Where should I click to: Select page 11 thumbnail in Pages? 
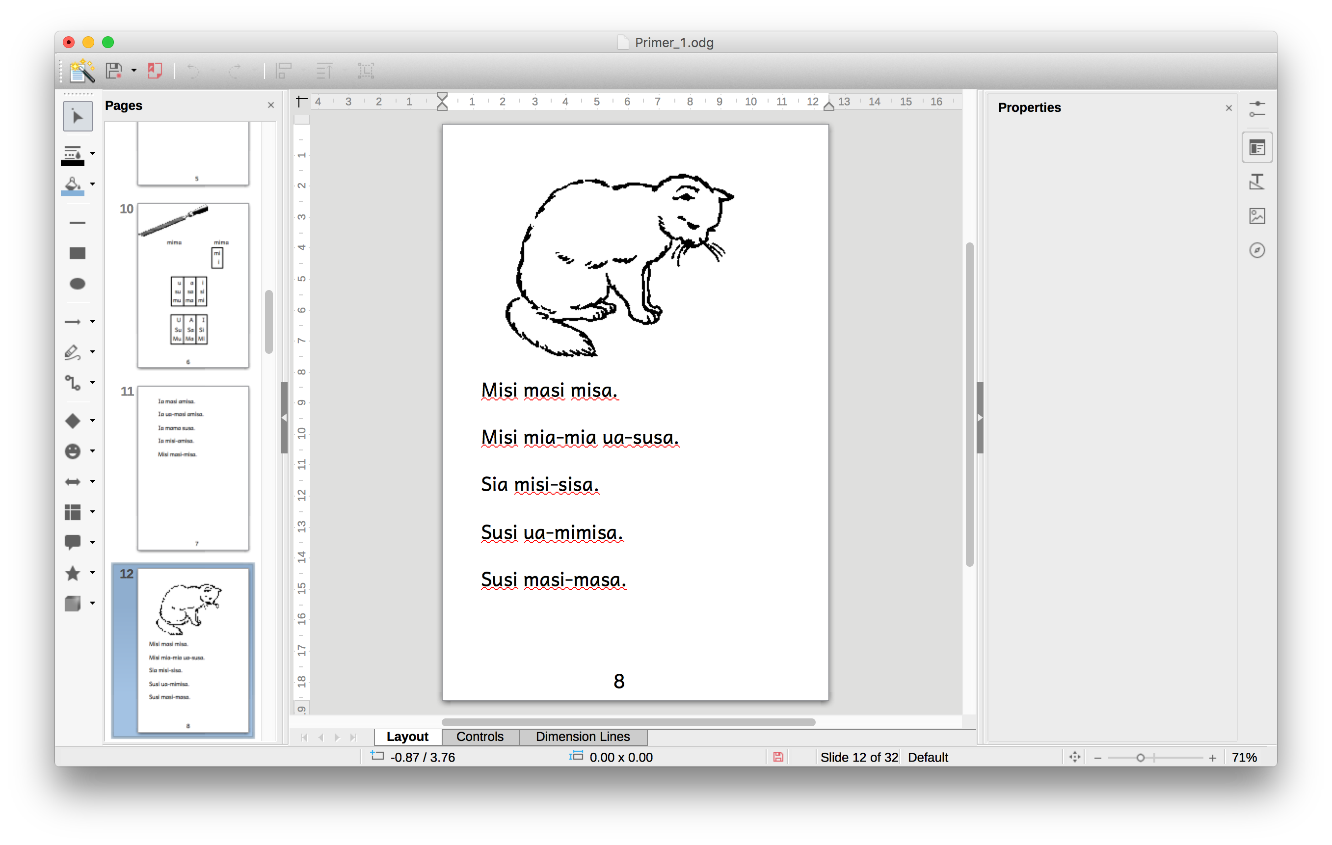(193, 467)
